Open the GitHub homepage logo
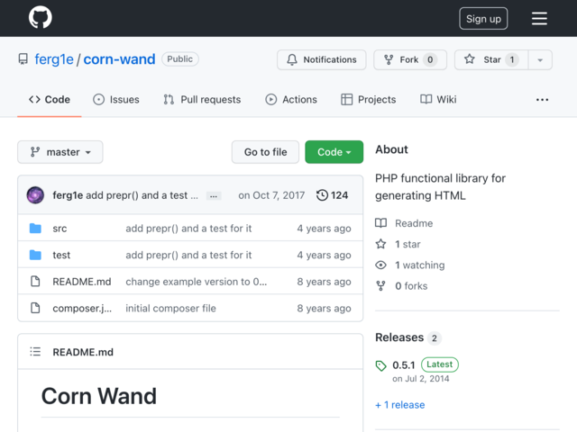The height and width of the screenshot is (432, 577). tap(41, 17)
